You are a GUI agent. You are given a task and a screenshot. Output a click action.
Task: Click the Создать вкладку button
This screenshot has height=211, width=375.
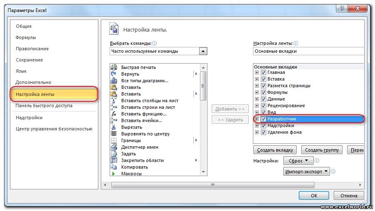[275, 150]
